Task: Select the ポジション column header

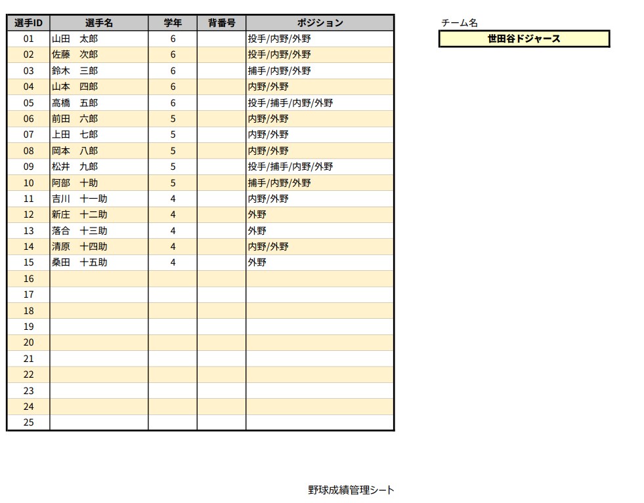Action: 320,23
